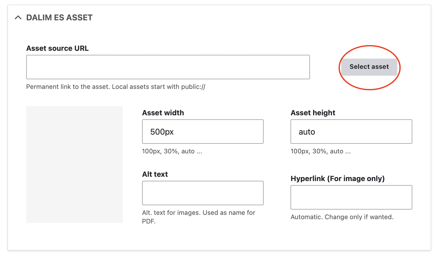438x257 pixels.
Task: Click the Automatic. Change only if wanted hint
Action: 342,217
